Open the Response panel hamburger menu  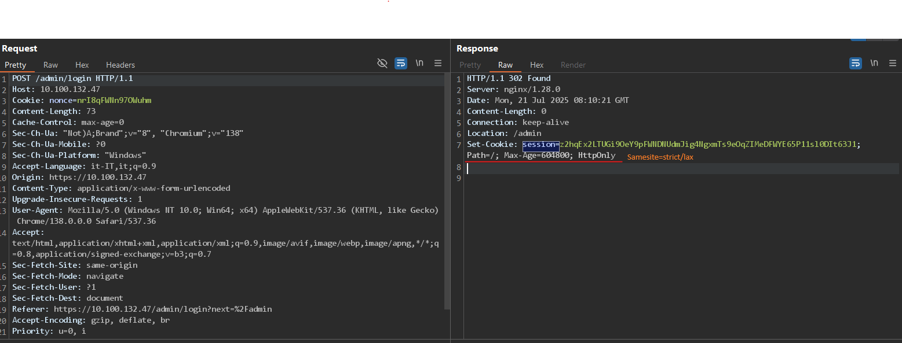click(893, 64)
